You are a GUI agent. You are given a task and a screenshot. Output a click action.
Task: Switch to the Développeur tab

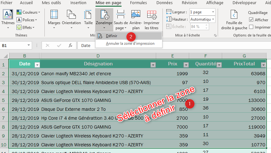[x=244, y=3]
